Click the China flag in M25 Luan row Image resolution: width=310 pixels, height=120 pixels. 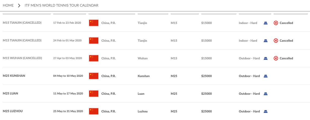pyautogui.click(x=94, y=93)
